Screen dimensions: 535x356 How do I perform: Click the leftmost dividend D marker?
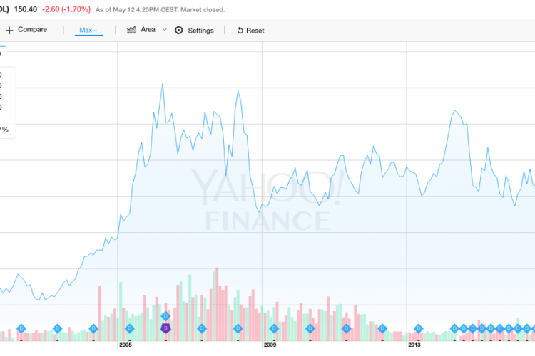tap(21, 329)
